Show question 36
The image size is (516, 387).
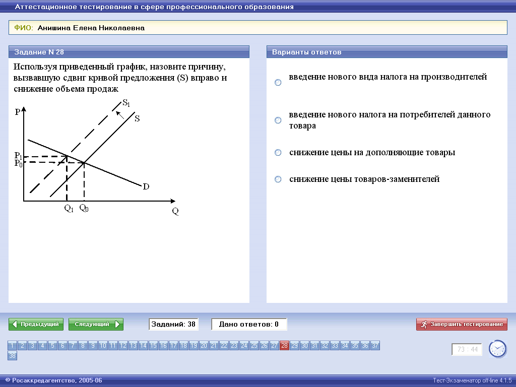[x=365, y=346]
